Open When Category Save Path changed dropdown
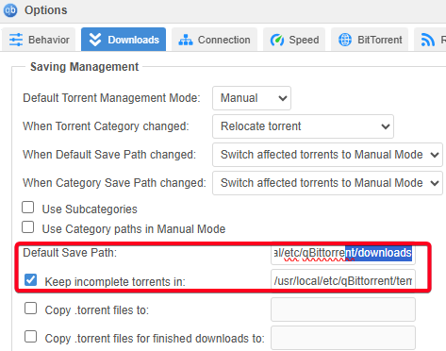The image size is (446, 351). pos(327,183)
